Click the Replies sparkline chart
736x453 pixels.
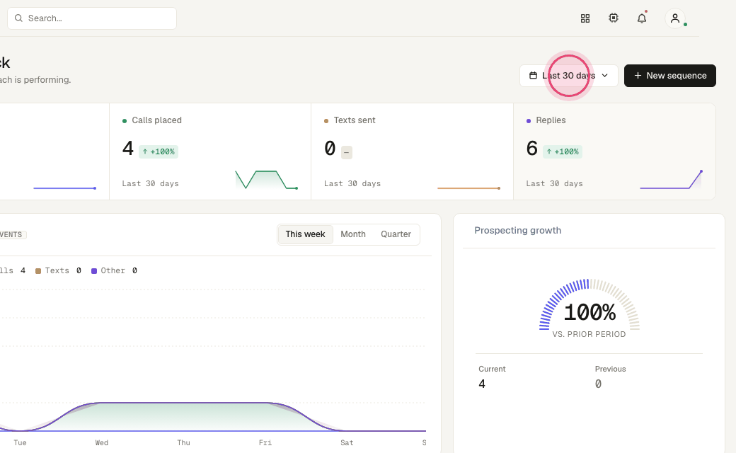[671, 180]
